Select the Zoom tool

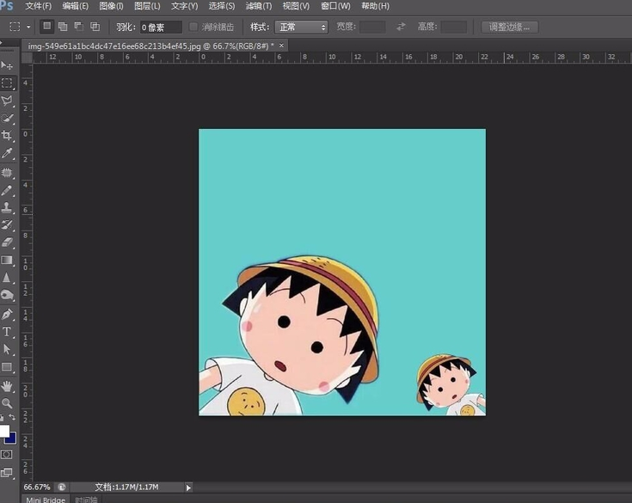[7, 403]
